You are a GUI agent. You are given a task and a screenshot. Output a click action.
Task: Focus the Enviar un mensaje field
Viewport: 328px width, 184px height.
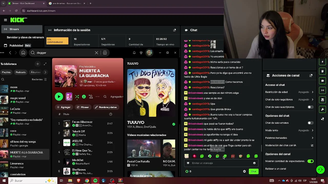pos(221,163)
